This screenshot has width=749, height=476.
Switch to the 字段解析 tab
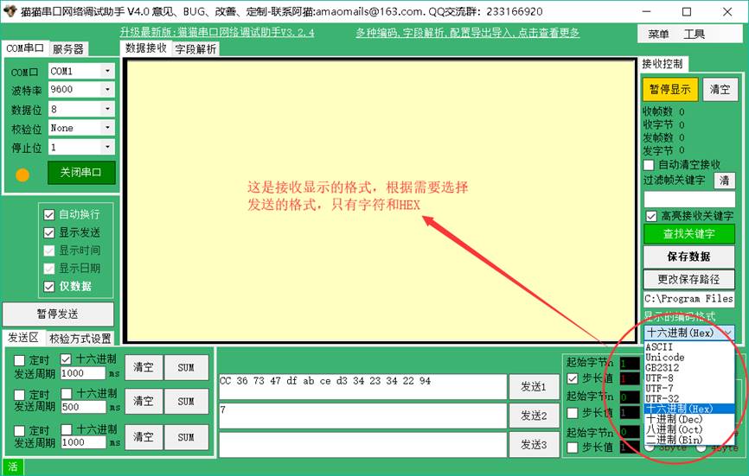[x=196, y=49]
